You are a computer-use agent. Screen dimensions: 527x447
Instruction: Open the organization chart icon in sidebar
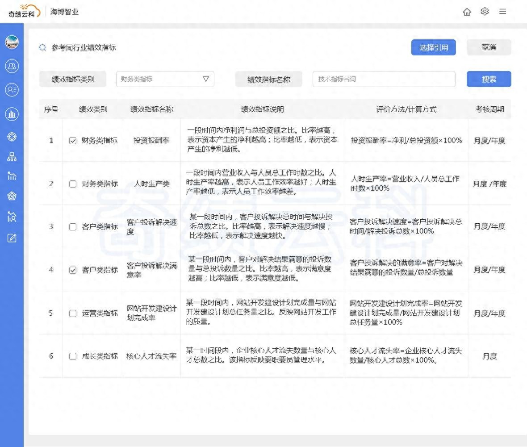click(12, 157)
